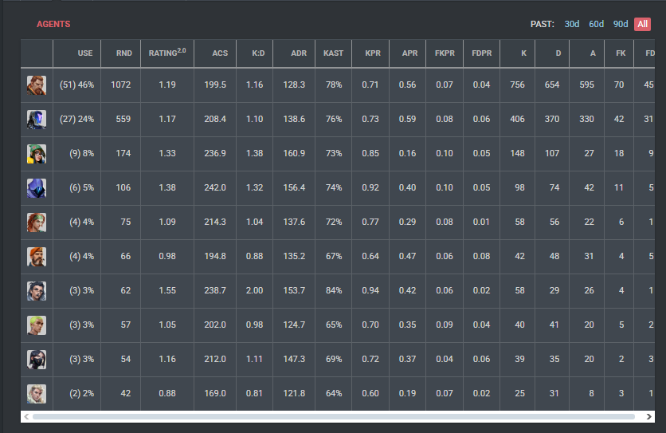Click the 147.3 ADR value

pos(294,359)
